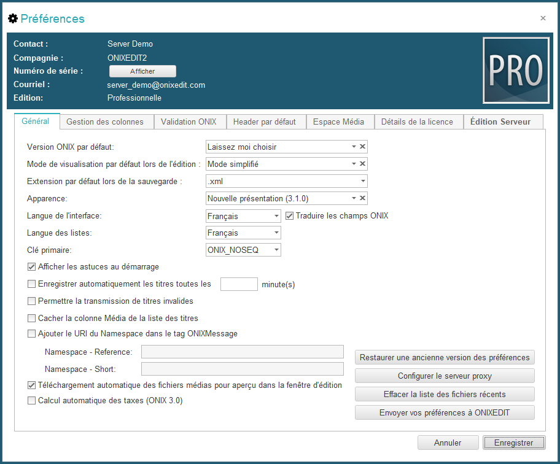The height and width of the screenshot is (464, 560).
Task: Switch to Gestion des colonnes tab
Action: [105, 122]
